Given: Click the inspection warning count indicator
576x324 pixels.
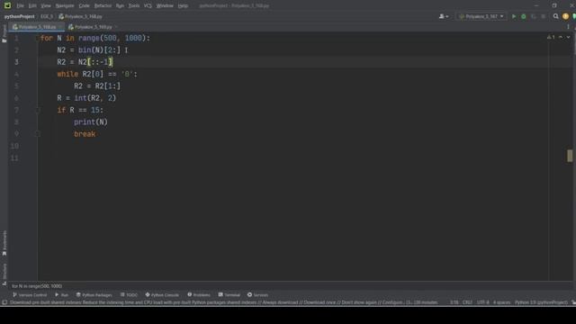Looking at the screenshot, I should point(551,37).
